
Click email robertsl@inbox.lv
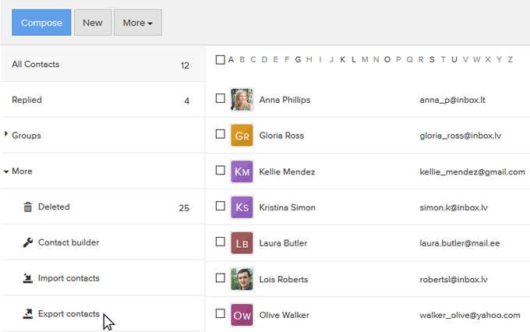point(454,279)
